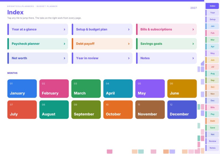Open Setup & budget plan

[102, 29]
